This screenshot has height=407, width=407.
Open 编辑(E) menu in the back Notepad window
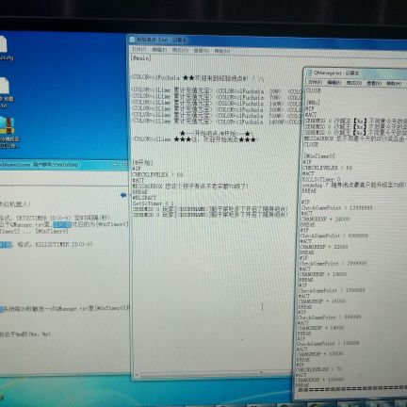[x=159, y=50]
